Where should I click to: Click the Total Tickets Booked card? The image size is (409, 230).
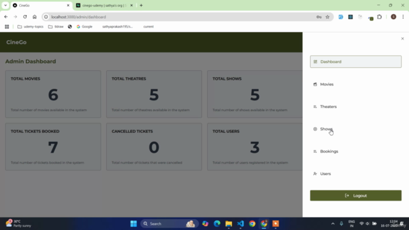coord(53,147)
